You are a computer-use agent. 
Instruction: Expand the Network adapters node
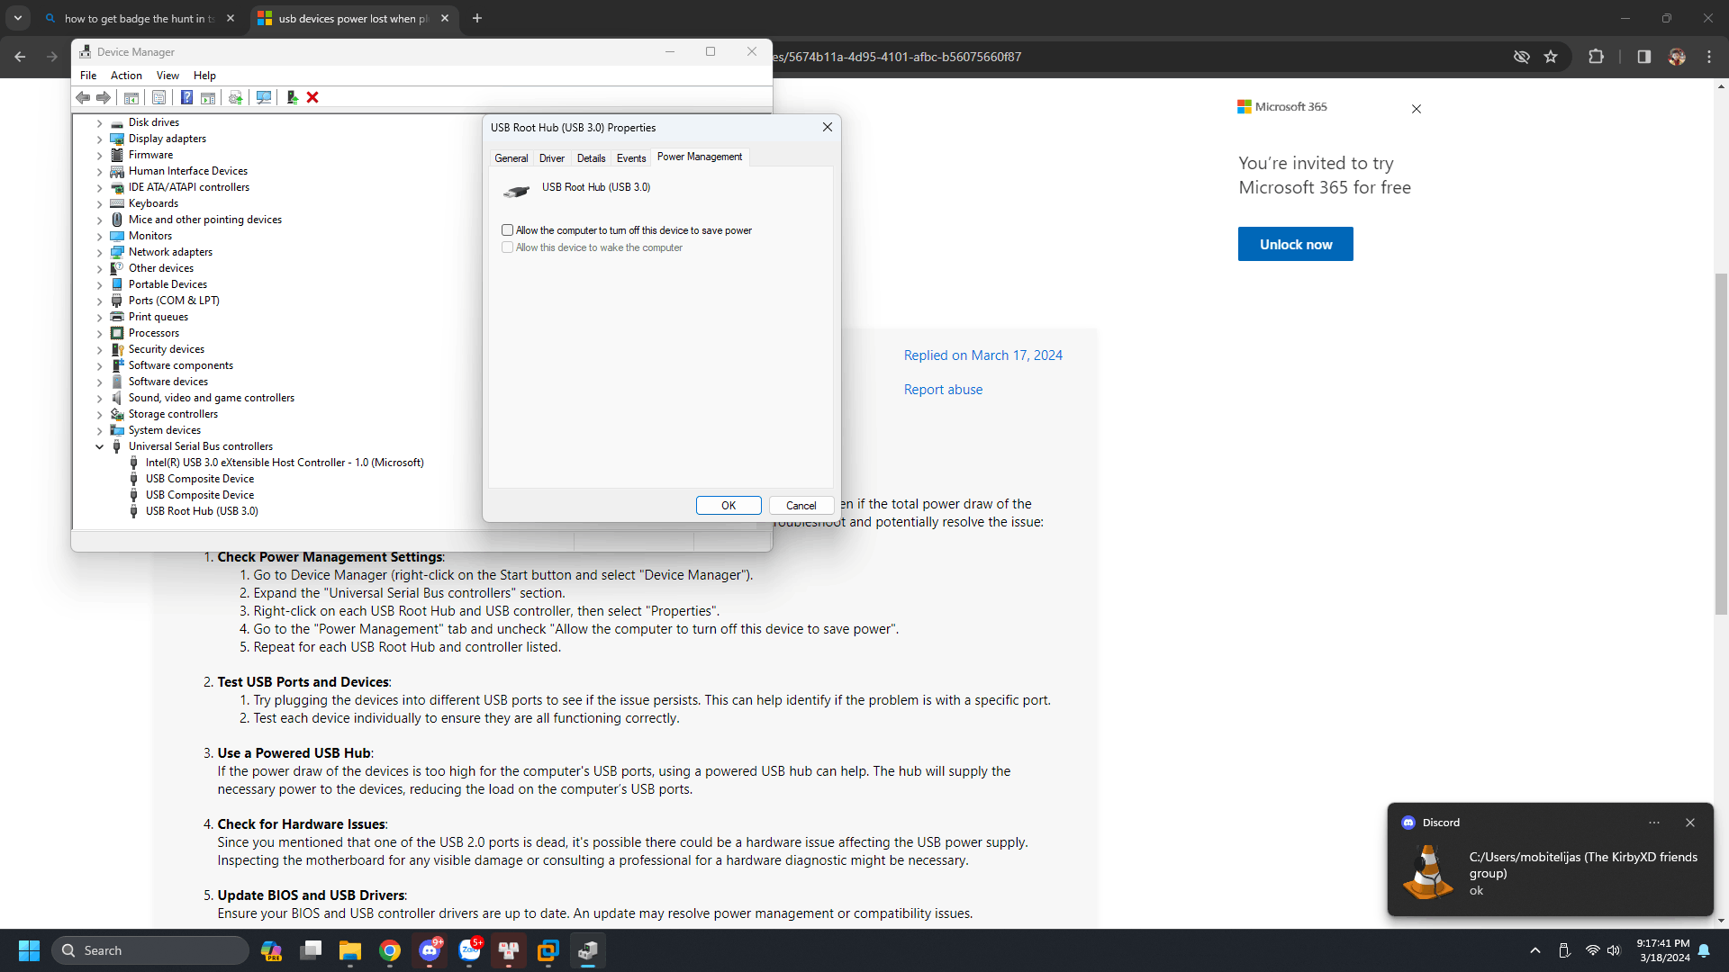click(100, 252)
